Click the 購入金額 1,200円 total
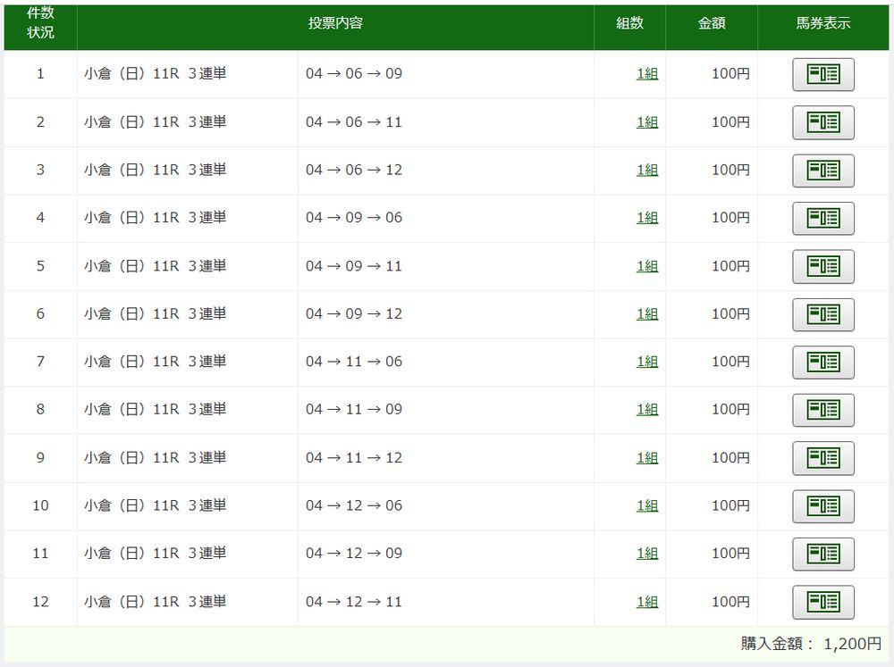This screenshot has width=894, height=667. [x=811, y=644]
